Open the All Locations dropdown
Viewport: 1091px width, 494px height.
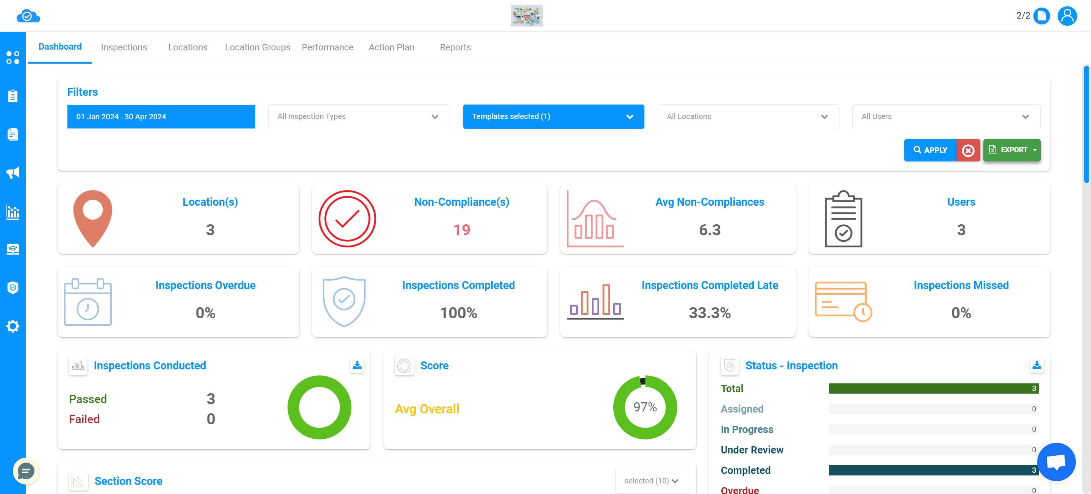pyautogui.click(x=748, y=117)
